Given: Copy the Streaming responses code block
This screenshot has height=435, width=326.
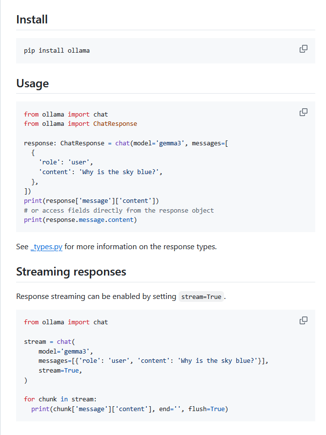Looking at the screenshot, I should [x=303, y=320].
